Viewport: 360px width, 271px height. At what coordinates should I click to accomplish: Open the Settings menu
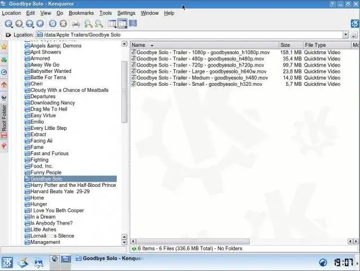pyautogui.click(x=126, y=13)
